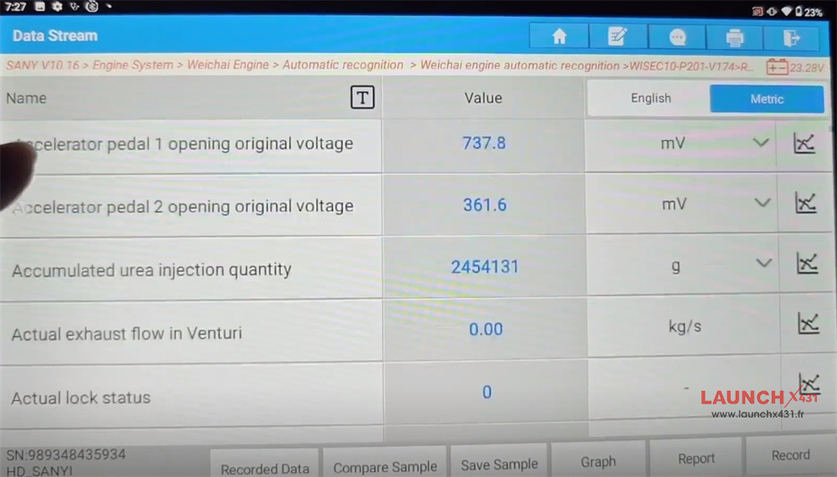Viewport: 837px width, 477px height.
Task: Select Accelerator pedal 2 opening original voltage row
Action: (x=191, y=205)
